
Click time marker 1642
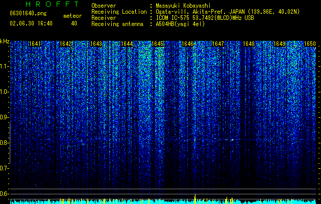click(x=65, y=44)
